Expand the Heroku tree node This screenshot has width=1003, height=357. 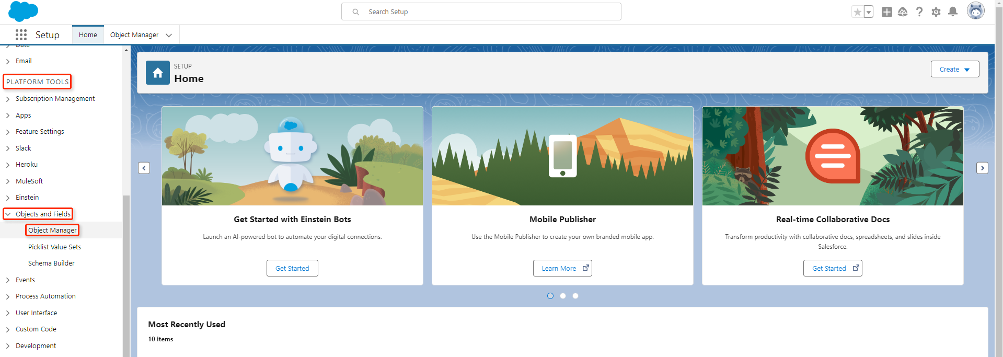tap(8, 165)
